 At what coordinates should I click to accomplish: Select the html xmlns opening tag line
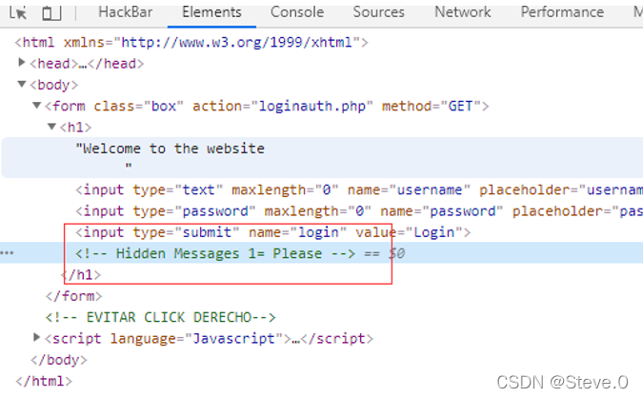[x=191, y=42]
